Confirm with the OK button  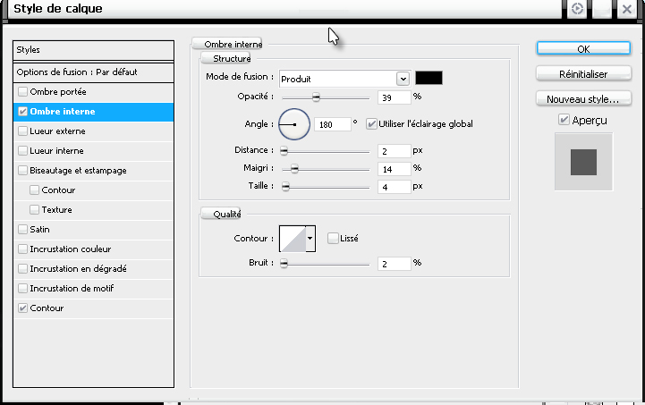[583, 48]
